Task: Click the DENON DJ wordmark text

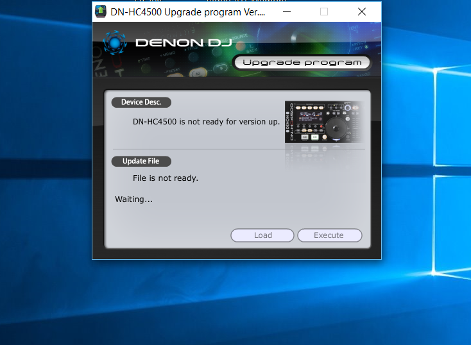Action: [184, 42]
